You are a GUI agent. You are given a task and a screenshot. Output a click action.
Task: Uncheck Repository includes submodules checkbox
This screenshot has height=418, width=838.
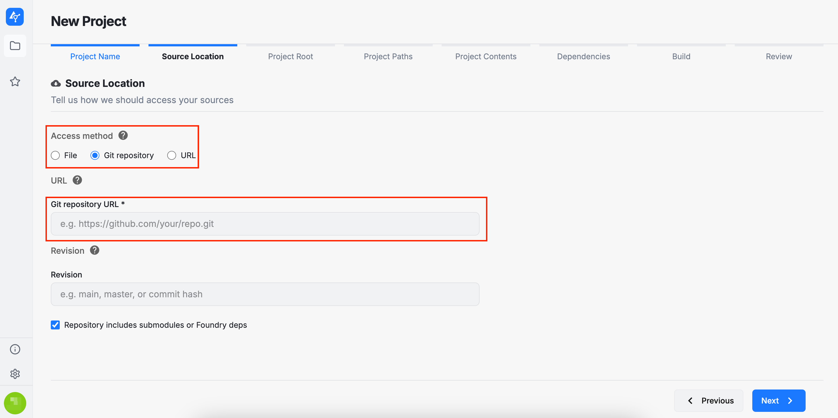(x=55, y=325)
